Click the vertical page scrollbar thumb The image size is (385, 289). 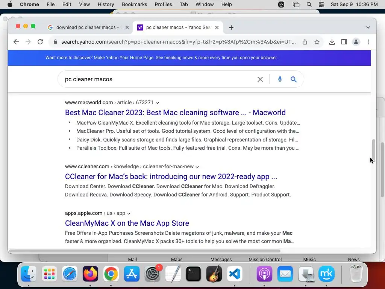pyautogui.click(x=373, y=150)
